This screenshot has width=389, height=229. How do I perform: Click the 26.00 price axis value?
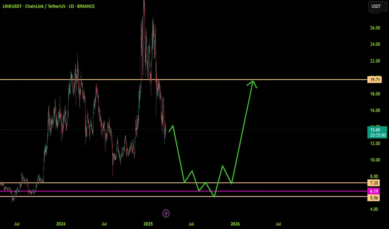click(x=375, y=28)
